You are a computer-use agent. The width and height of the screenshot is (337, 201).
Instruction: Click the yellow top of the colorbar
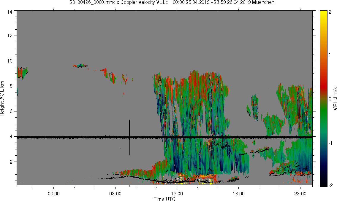coord(323,15)
